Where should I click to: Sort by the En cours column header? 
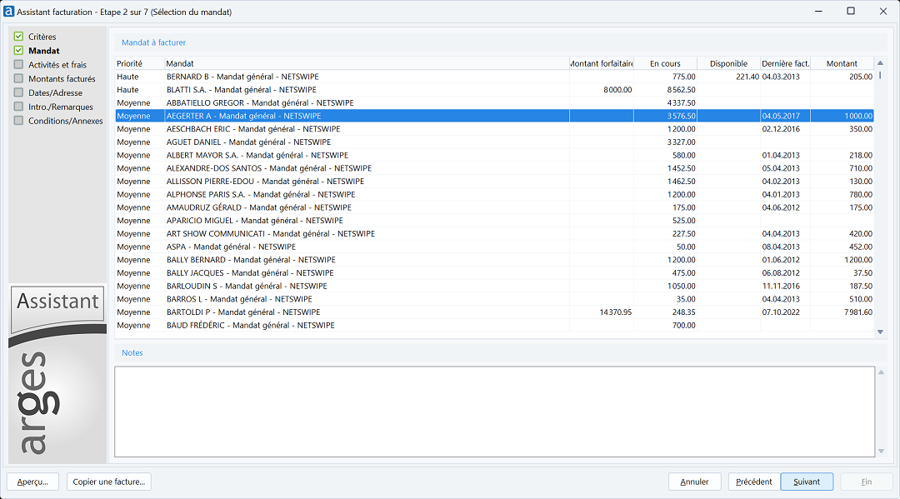[665, 63]
